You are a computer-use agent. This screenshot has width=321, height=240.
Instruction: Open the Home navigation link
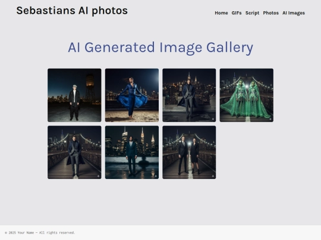(221, 13)
